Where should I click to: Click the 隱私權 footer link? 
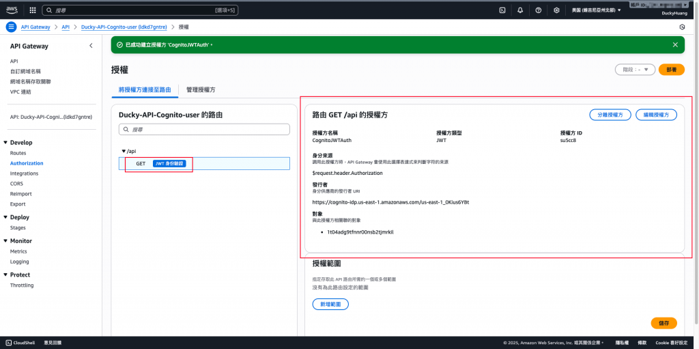pyautogui.click(x=622, y=343)
